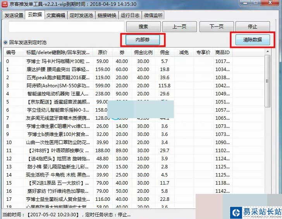Screen dimensions: 282x219
Task: Click the 停止 button
Action: (x=253, y=27)
